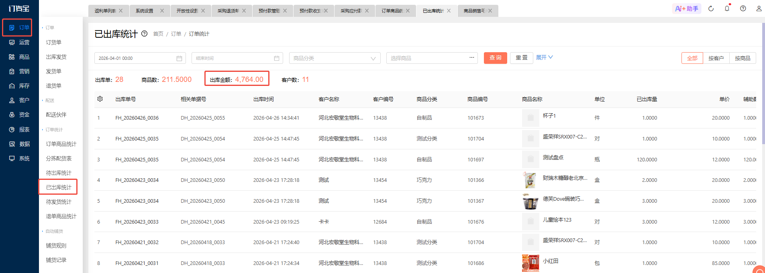Close the 订单商品统计 tab

pyautogui.click(x=408, y=11)
